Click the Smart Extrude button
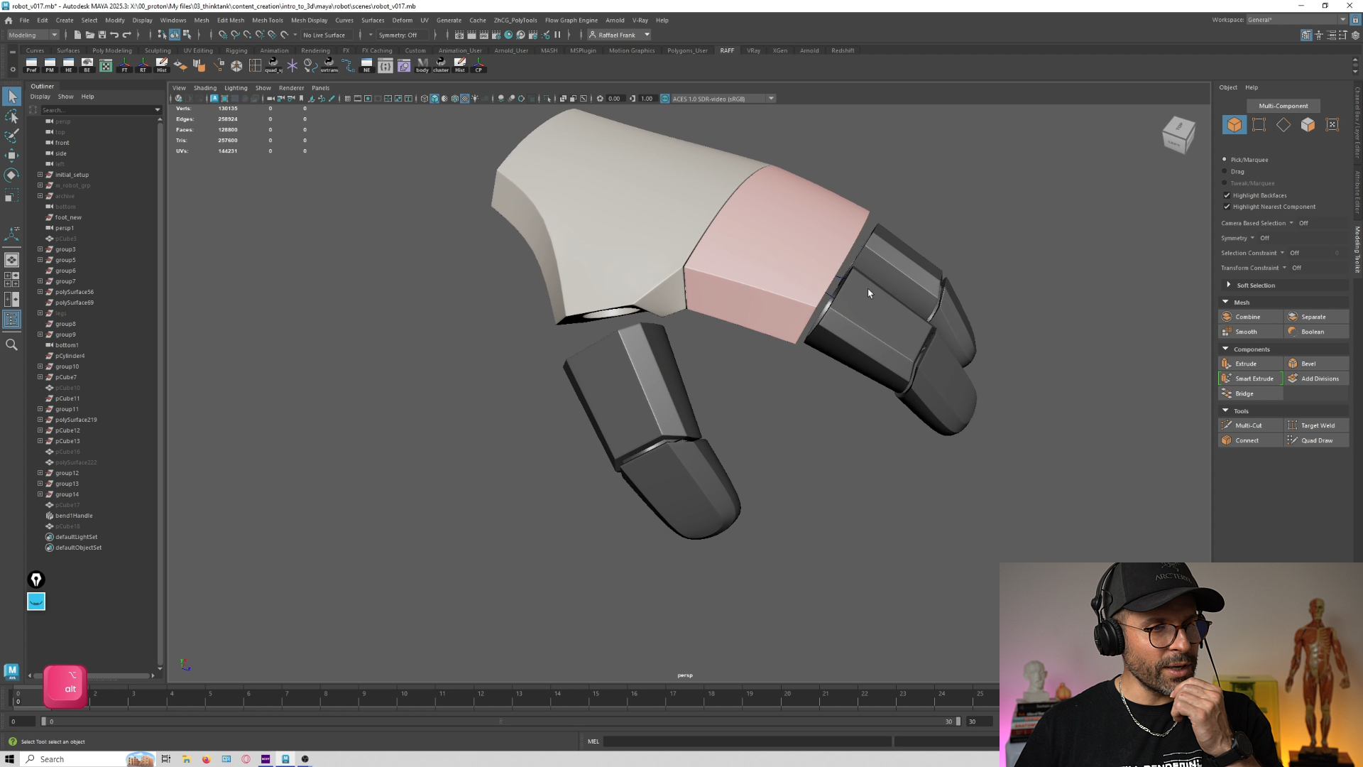1363x767 pixels. tap(1251, 379)
